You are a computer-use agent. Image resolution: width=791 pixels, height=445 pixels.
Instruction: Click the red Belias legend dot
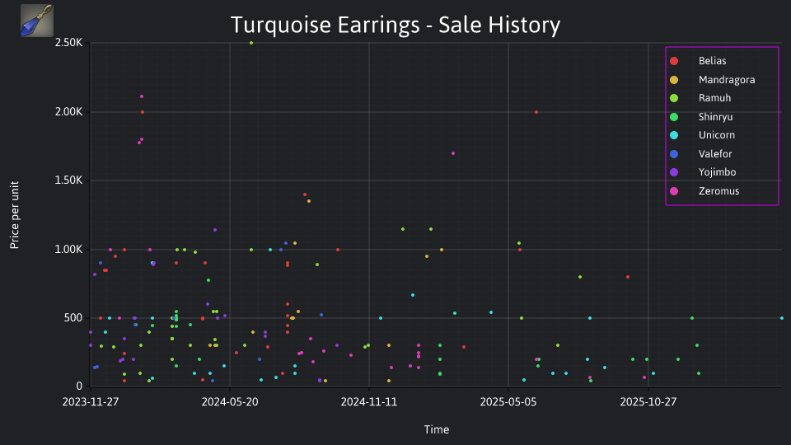[674, 61]
